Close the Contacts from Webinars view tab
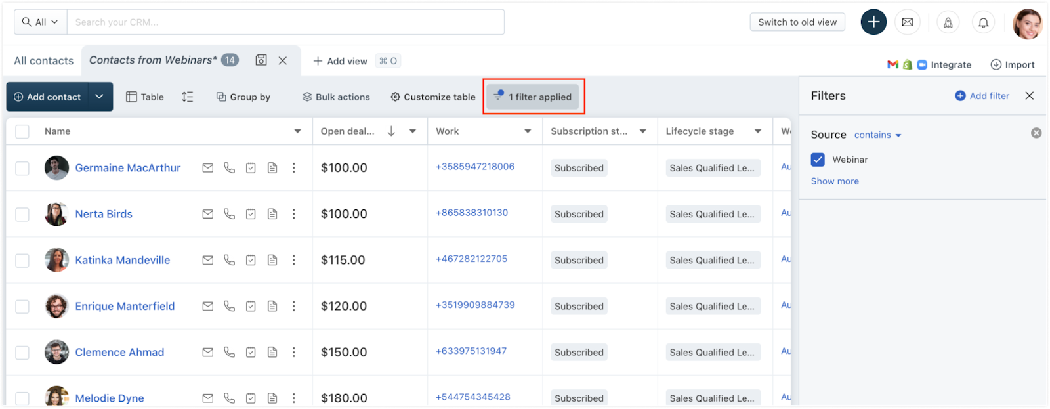This screenshot has width=1050, height=409. point(283,60)
